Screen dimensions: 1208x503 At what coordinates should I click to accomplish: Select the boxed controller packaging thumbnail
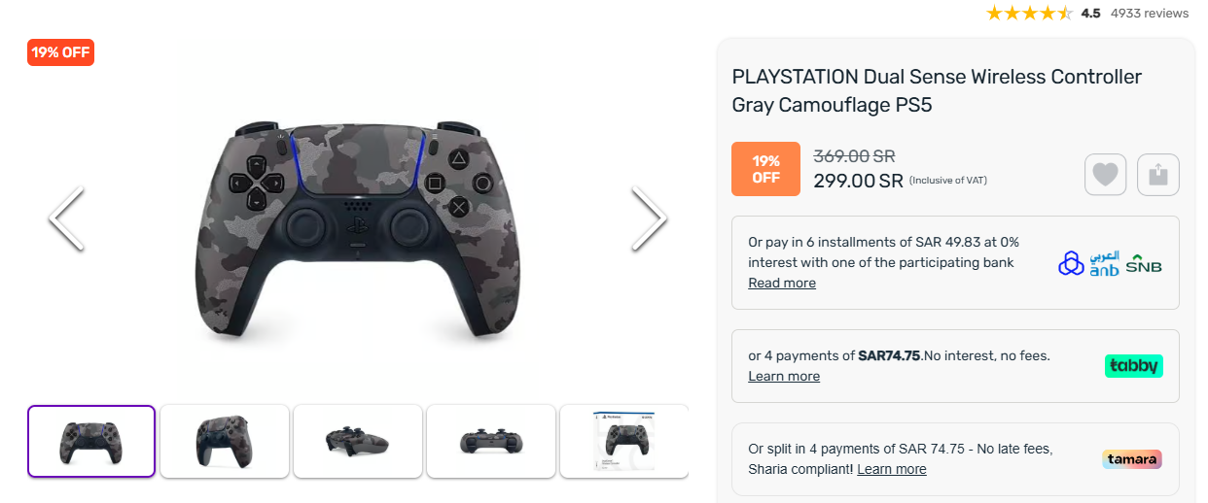point(623,441)
